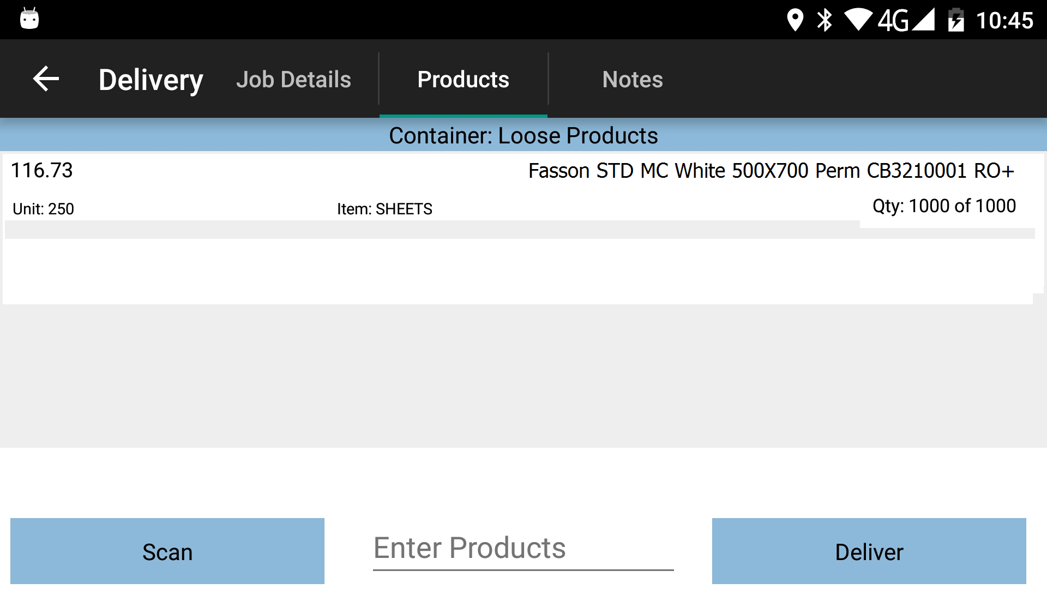This screenshot has height=589, width=1047.
Task: Click the Scan button
Action: coord(167,551)
